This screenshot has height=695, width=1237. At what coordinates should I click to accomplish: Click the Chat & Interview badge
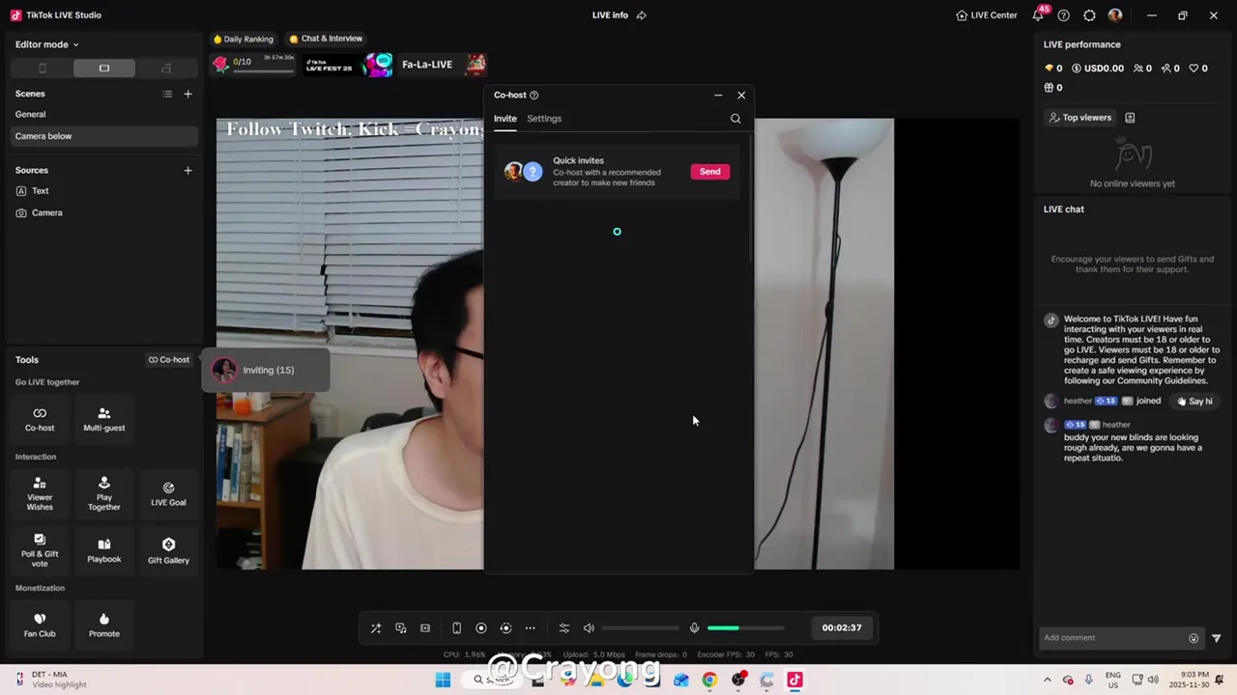point(326,39)
